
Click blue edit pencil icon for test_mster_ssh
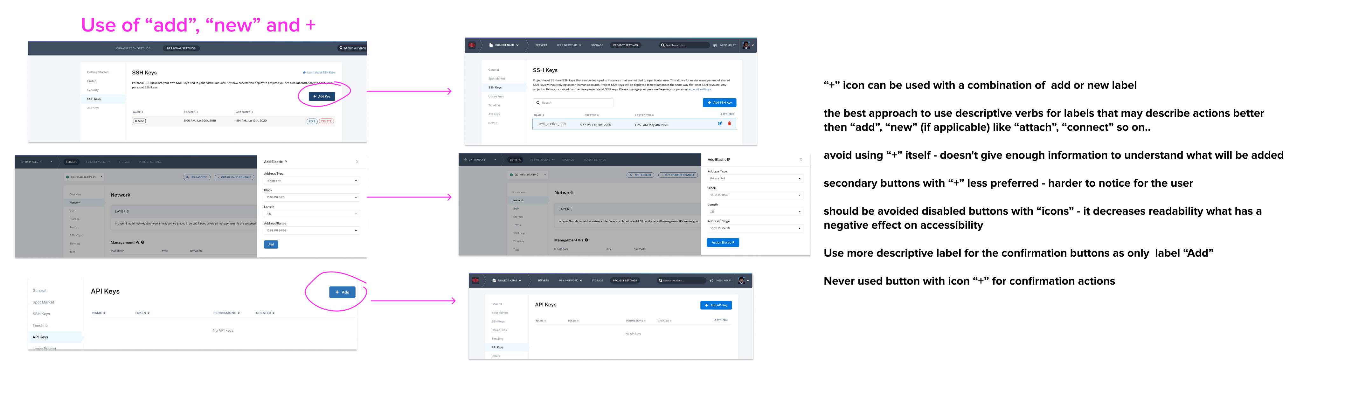pyautogui.click(x=720, y=124)
